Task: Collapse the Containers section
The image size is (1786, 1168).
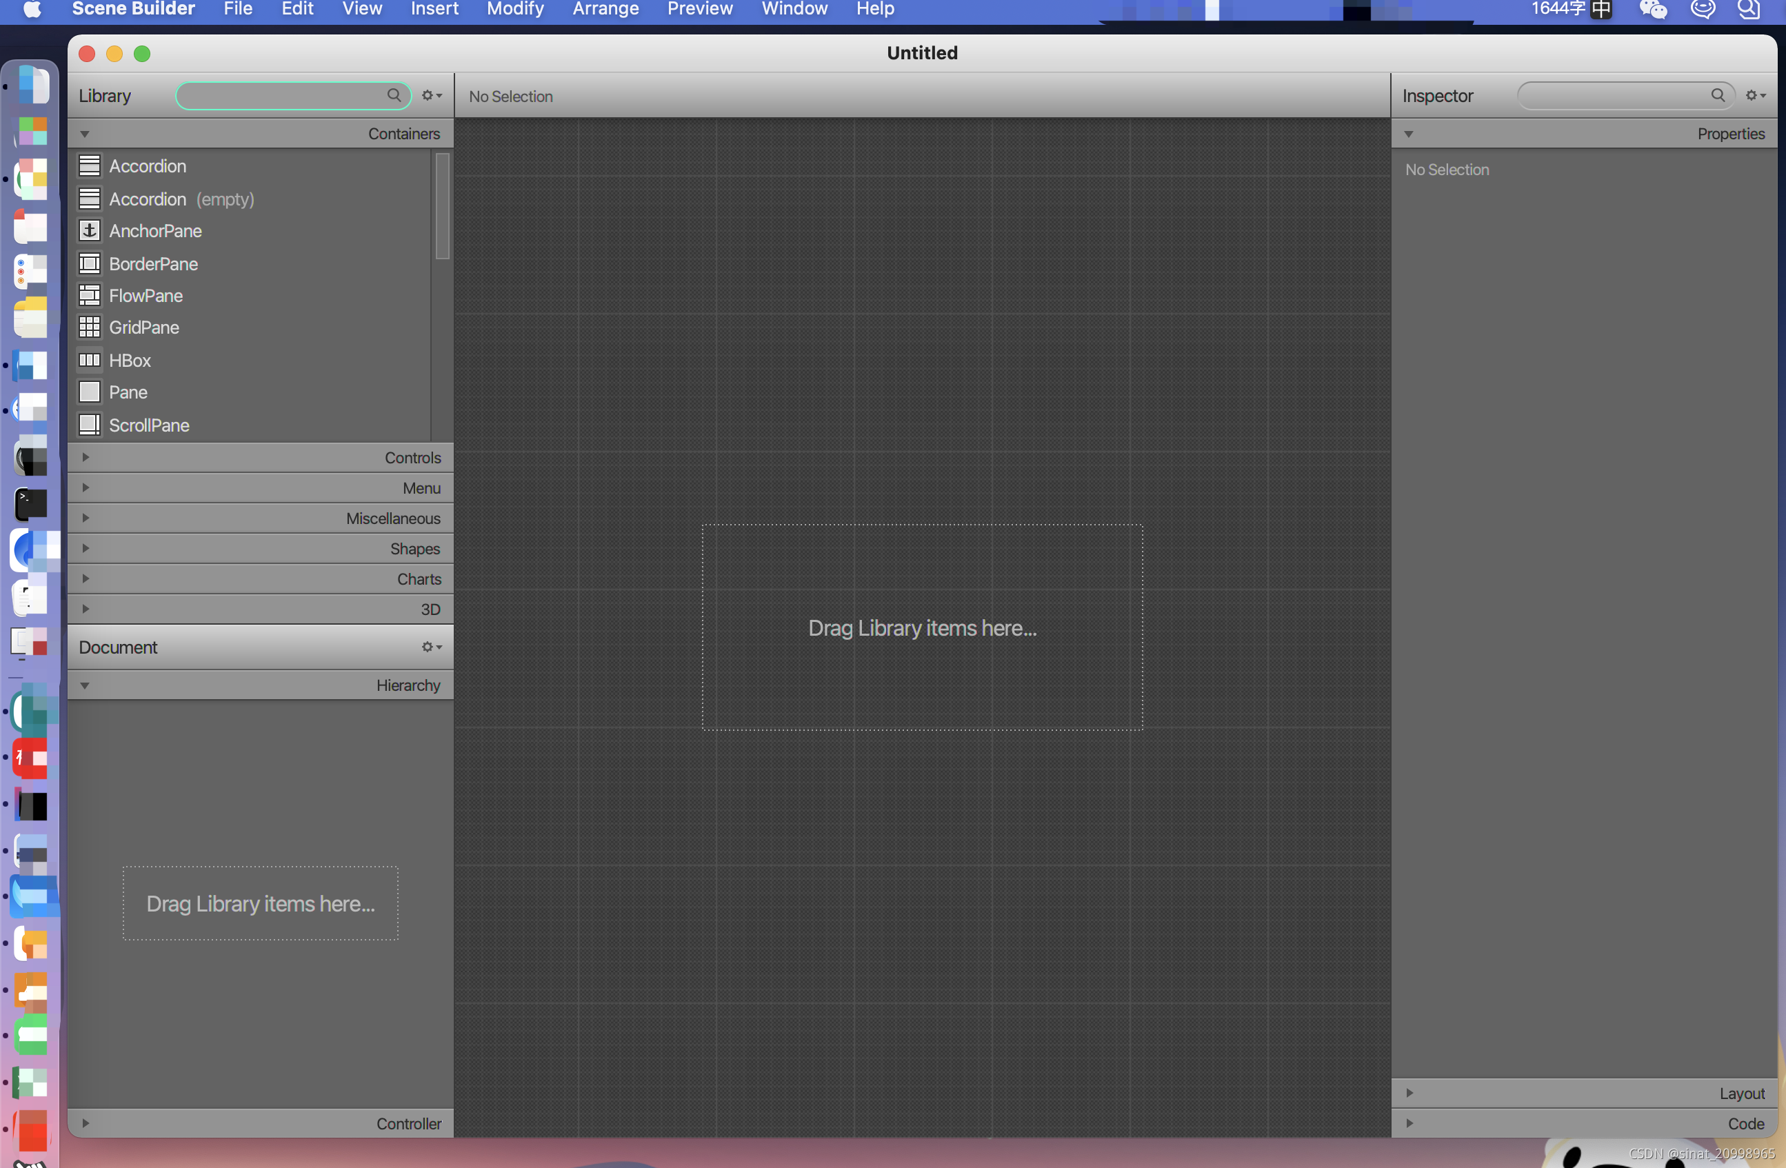Action: (x=85, y=134)
